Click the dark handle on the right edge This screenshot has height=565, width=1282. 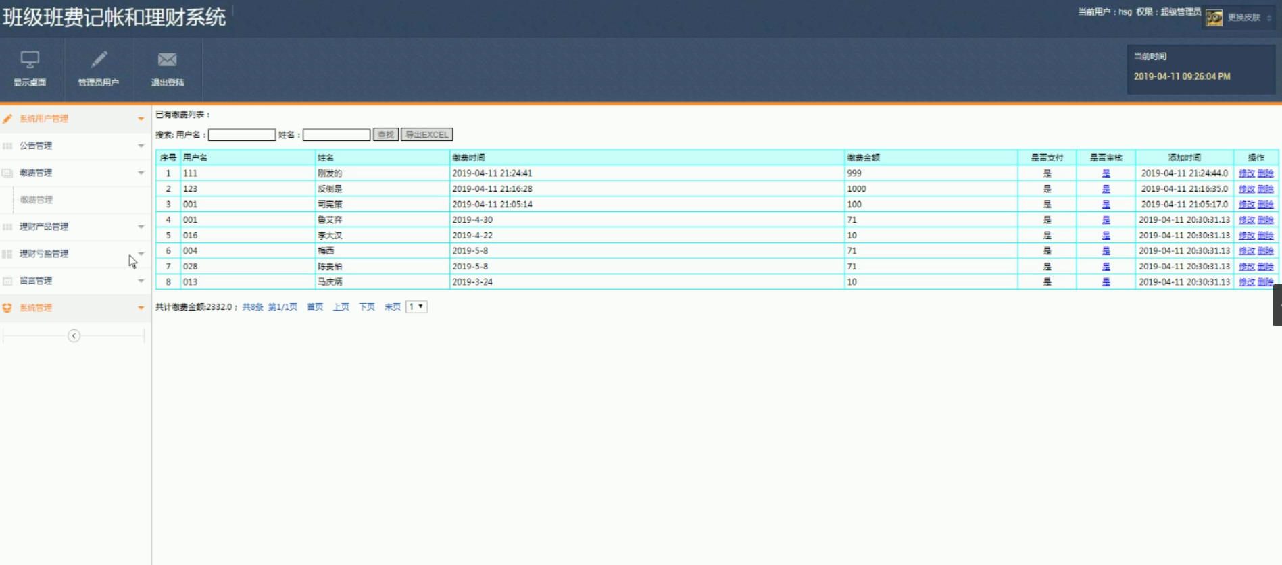1277,305
